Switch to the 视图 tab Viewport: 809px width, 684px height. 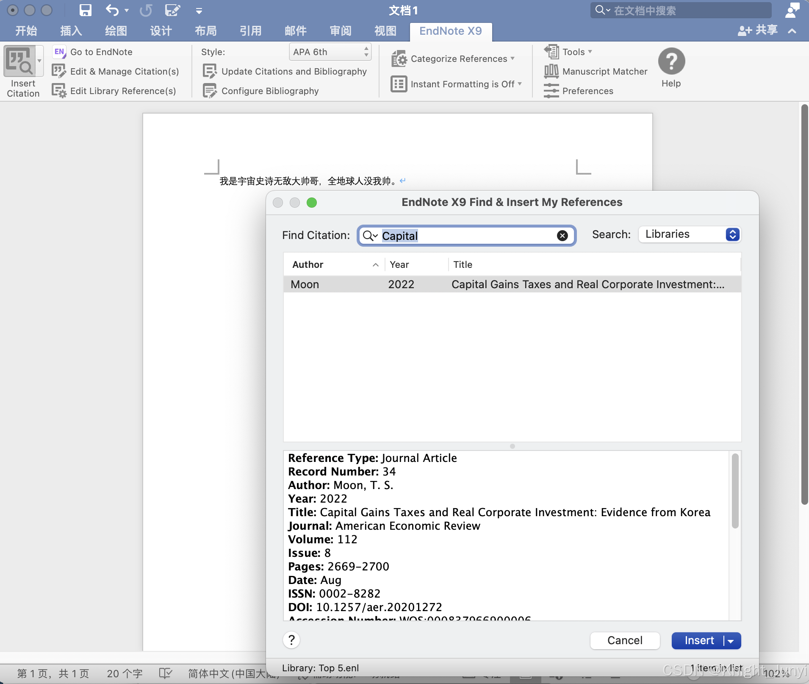tap(385, 31)
